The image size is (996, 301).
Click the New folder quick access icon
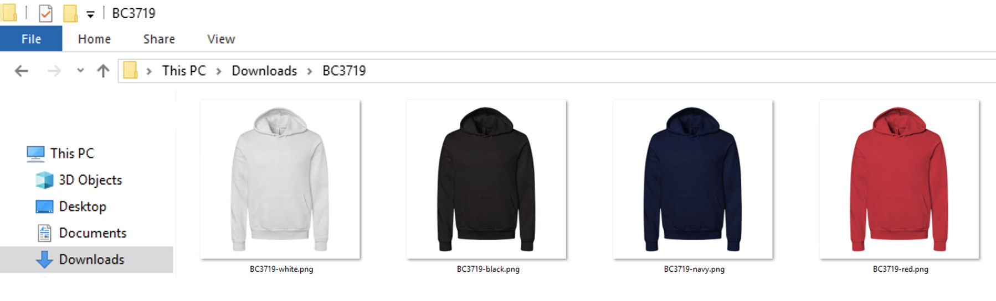(x=70, y=13)
